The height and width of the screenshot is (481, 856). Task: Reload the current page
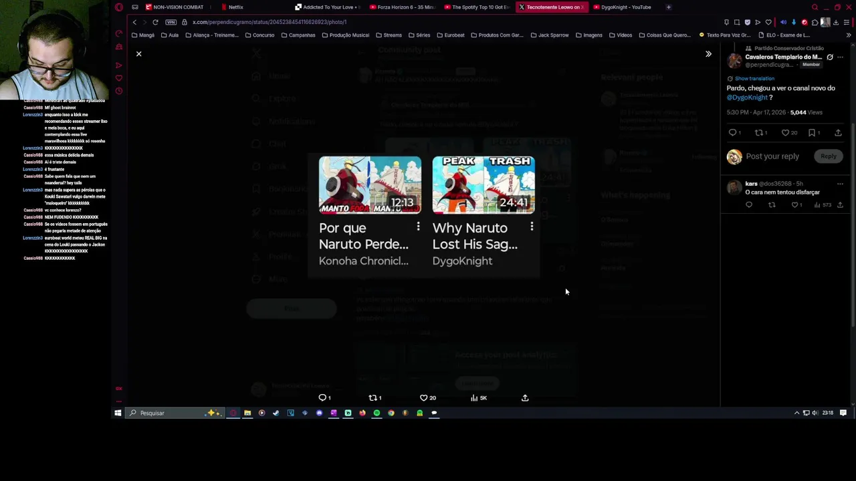155,22
